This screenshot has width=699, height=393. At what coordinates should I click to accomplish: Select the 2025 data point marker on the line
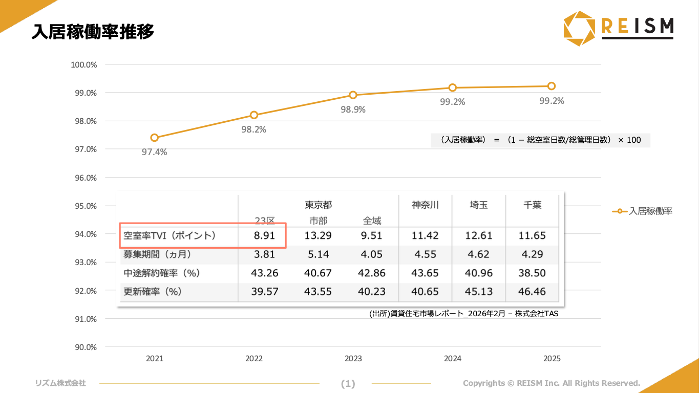click(552, 86)
